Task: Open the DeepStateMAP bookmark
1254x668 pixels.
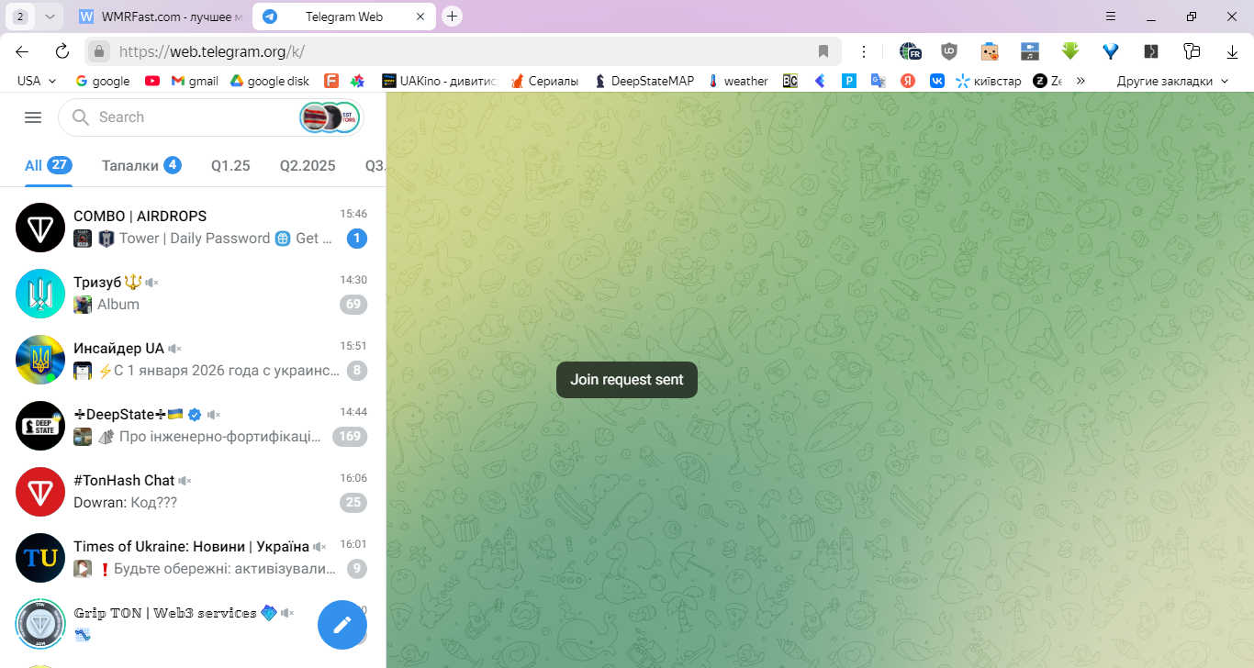Action: click(644, 81)
